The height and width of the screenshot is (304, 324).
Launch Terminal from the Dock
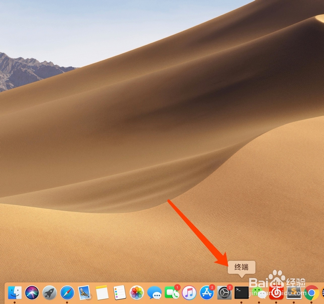point(240,293)
